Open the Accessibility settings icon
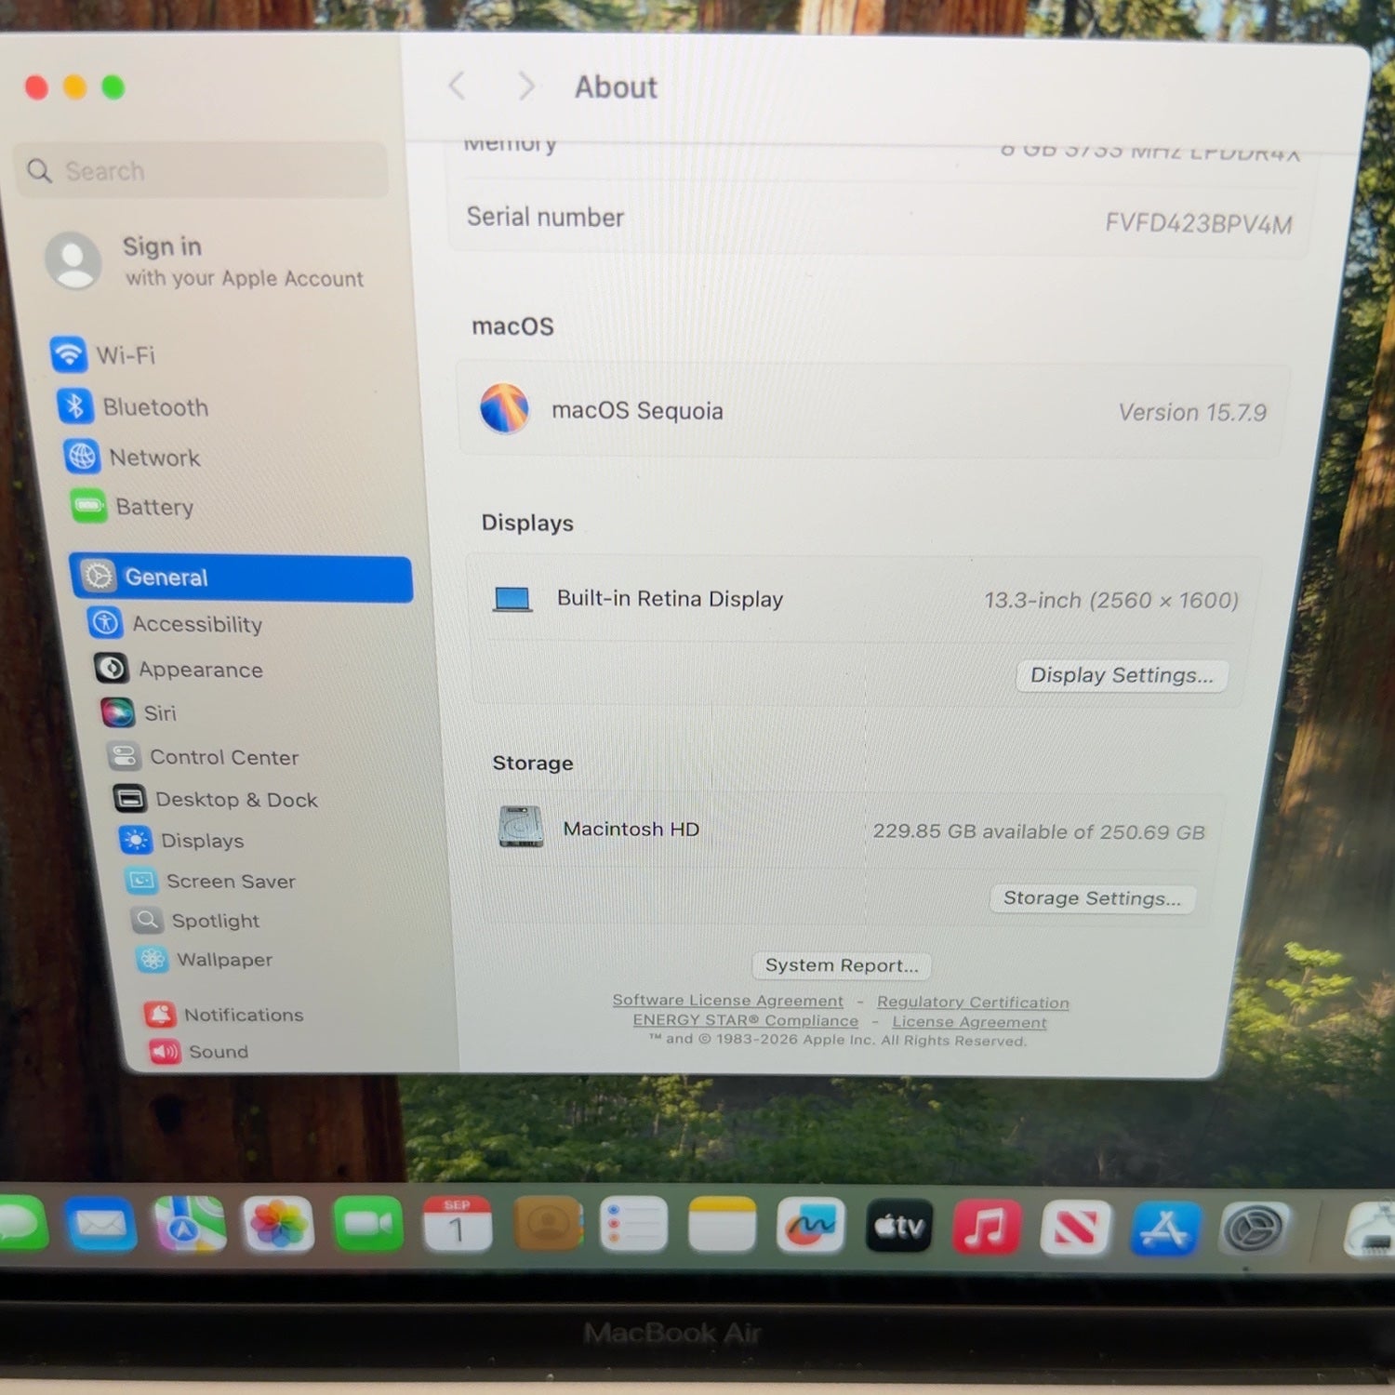Viewport: 1395px width, 1395px height. (105, 623)
